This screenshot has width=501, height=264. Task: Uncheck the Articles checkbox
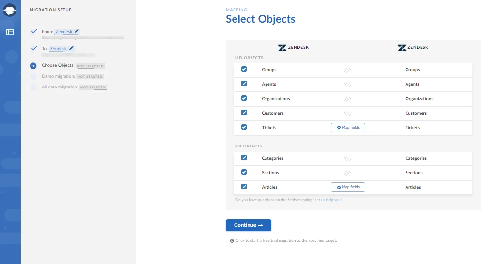tap(244, 187)
